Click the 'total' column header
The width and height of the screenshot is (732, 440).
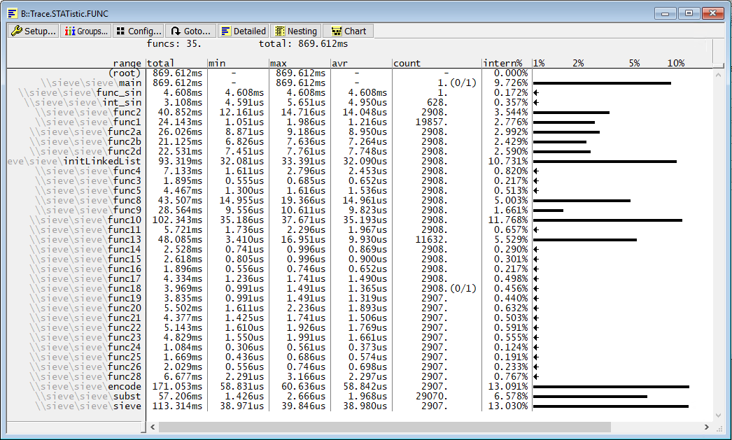coord(161,63)
